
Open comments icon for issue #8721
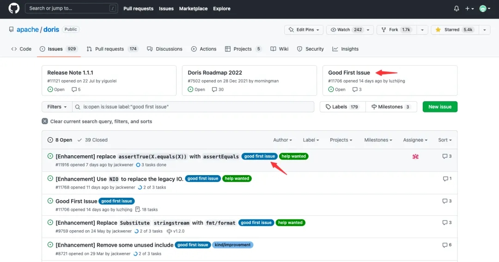coord(447,245)
